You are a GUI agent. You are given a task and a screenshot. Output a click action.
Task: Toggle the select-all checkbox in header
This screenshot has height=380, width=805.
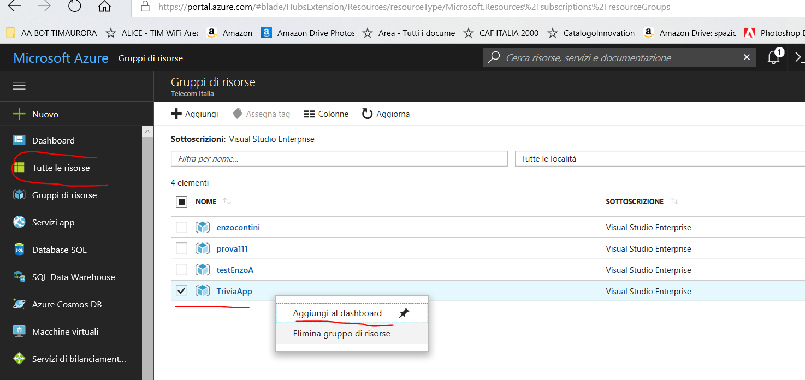[x=181, y=201]
